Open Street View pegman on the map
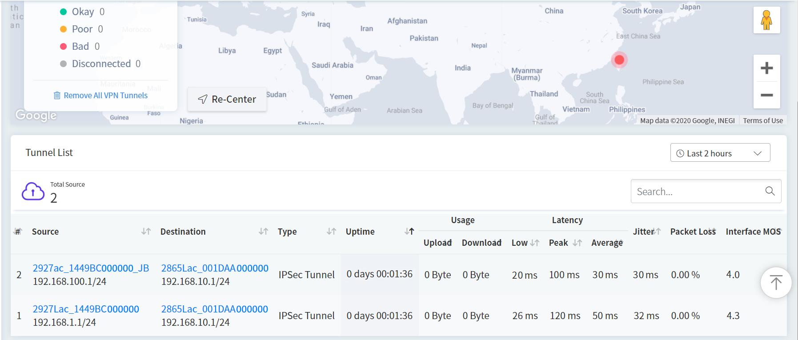Screen dimensions: 798x340 coord(766,20)
